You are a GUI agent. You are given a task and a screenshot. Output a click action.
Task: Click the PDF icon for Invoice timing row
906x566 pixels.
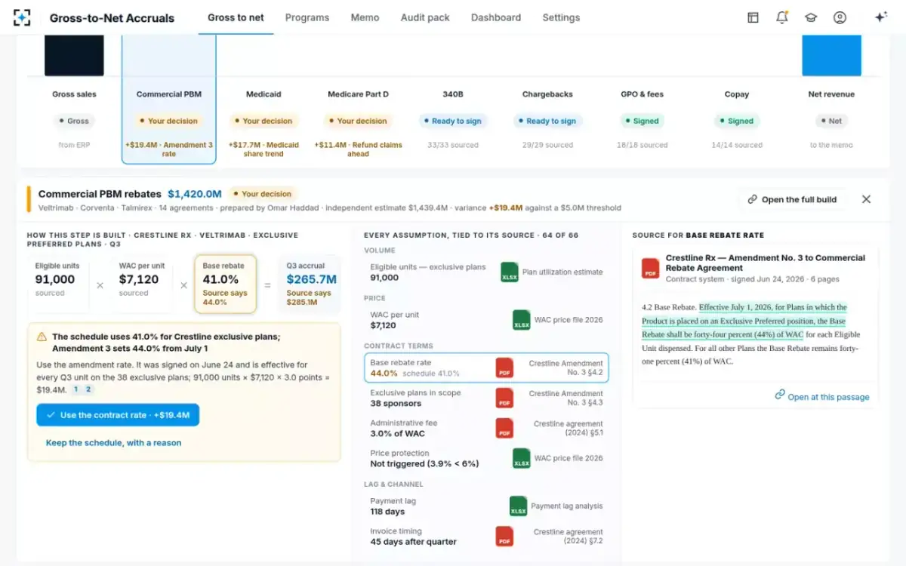(x=504, y=537)
